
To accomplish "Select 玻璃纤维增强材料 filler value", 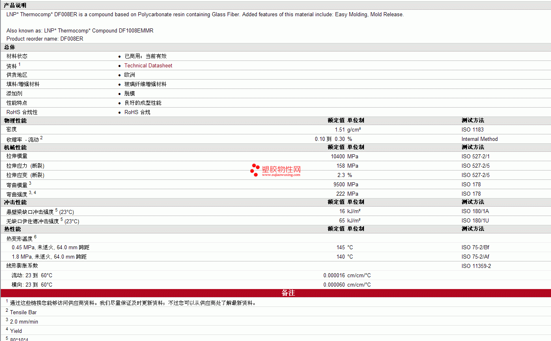I will (145, 84).
